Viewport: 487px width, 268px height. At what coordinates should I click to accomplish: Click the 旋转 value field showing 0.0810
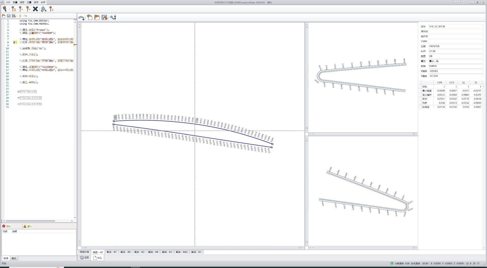click(x=455, y=66)
